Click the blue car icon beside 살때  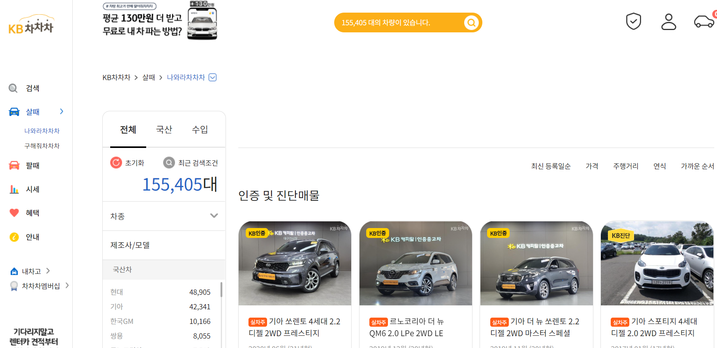14,112
